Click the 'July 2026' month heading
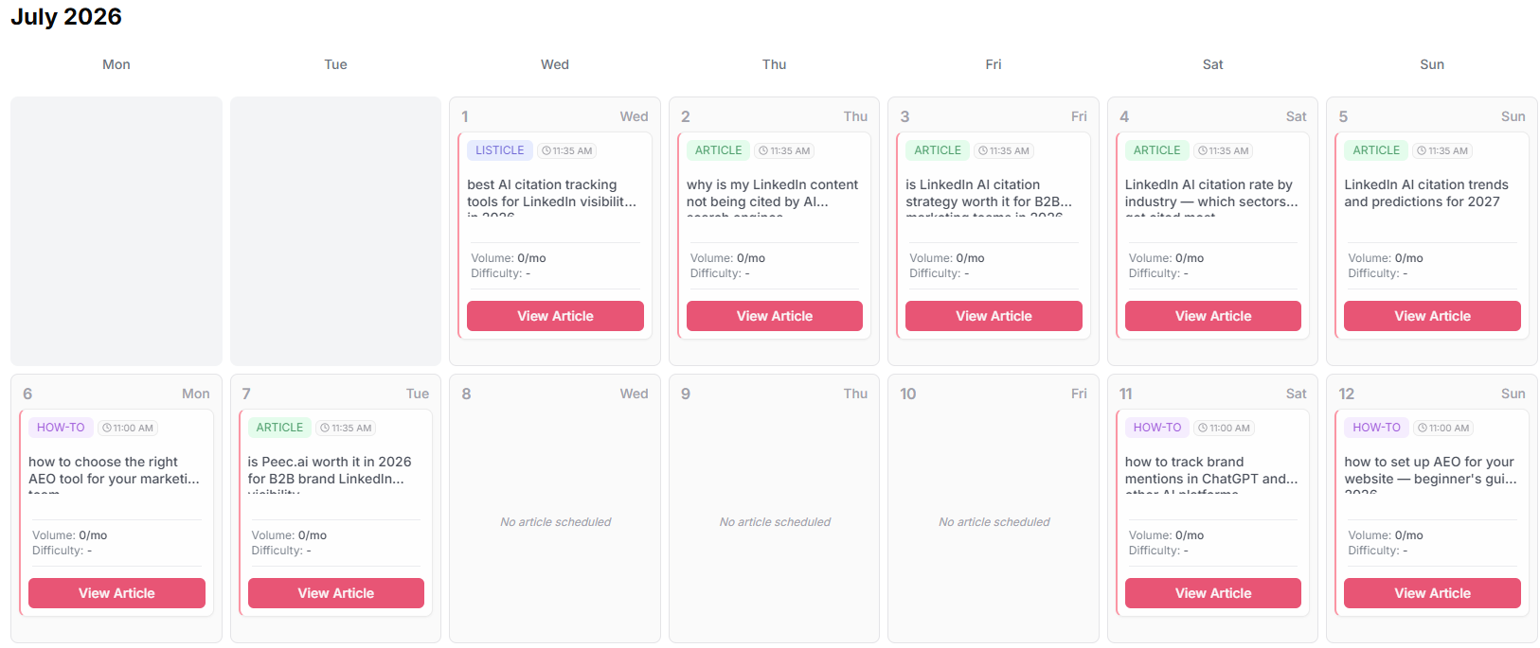This screenshot has height=648, width=1540. tap(66, 17)
